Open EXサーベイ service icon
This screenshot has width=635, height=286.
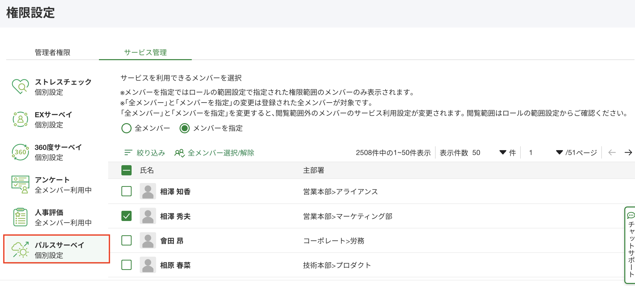pyautogui.click(x=20, y=119)
